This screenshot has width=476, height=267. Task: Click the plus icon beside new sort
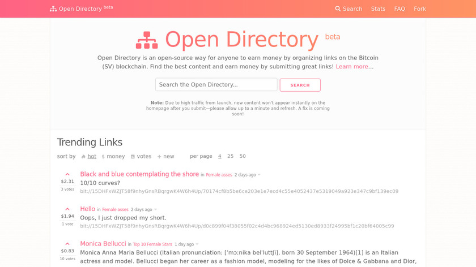point(159,157)
